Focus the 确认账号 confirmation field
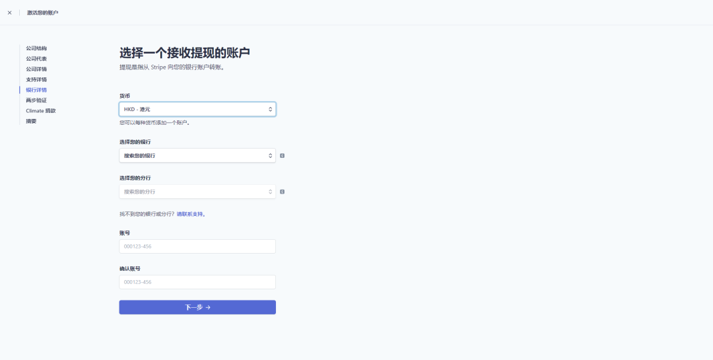 point(197,282)
